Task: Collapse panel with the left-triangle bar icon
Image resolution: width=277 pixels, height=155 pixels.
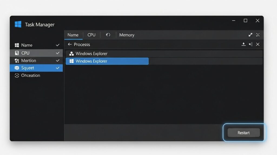Action: click(250, 44)
